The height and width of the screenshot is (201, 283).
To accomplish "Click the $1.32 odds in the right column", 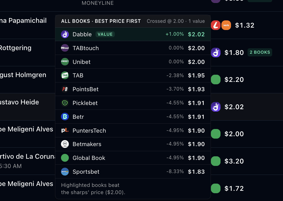I will tap(245, 25).
